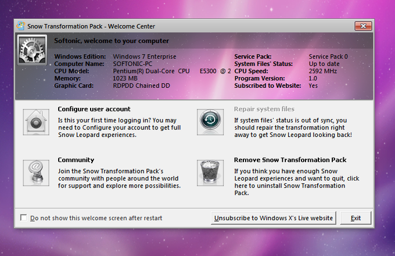395x256 pixels.
Task: Click the Snow Transformation Pack window title
Action: tap(91, 26)
